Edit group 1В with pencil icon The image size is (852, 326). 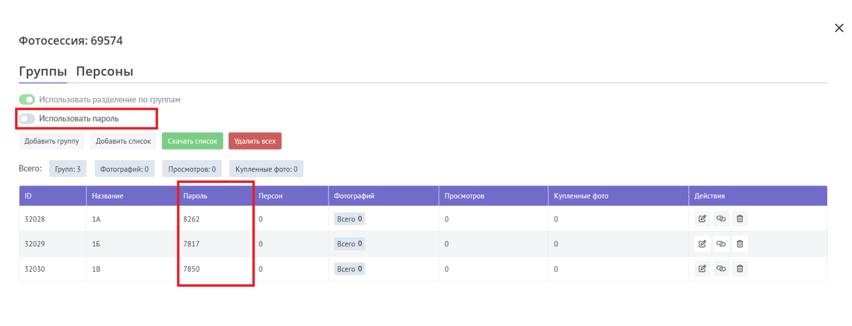coord(702,269)
